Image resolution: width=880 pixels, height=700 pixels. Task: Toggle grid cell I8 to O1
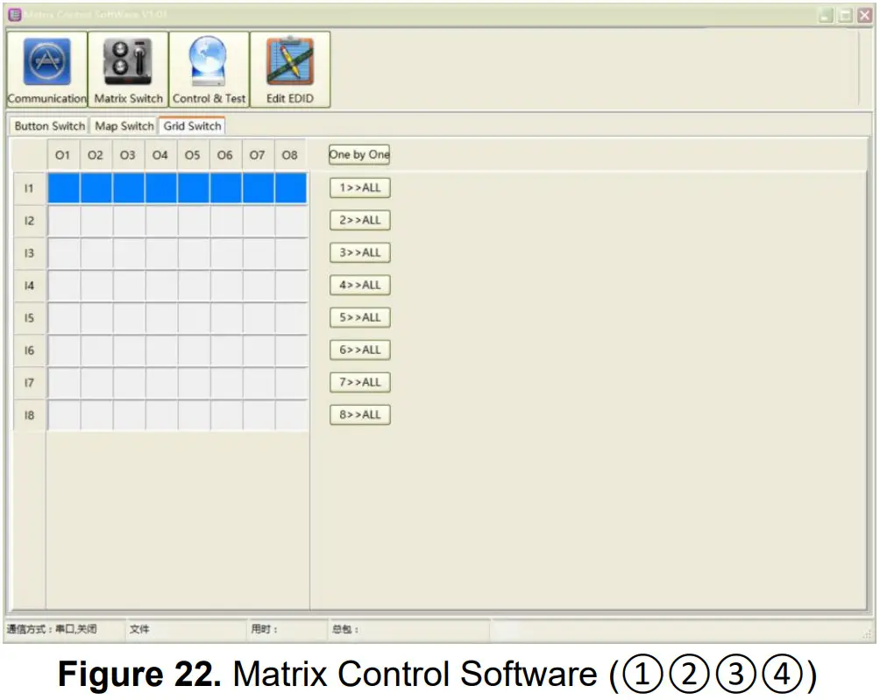point(63,415)
